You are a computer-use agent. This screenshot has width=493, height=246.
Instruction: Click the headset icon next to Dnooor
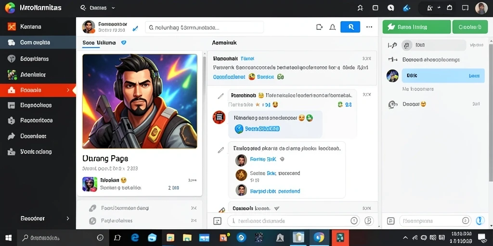tap(392, 104)
